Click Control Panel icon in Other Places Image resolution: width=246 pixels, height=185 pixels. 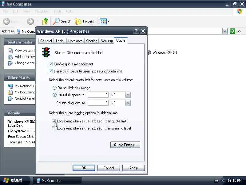point(10,98)
